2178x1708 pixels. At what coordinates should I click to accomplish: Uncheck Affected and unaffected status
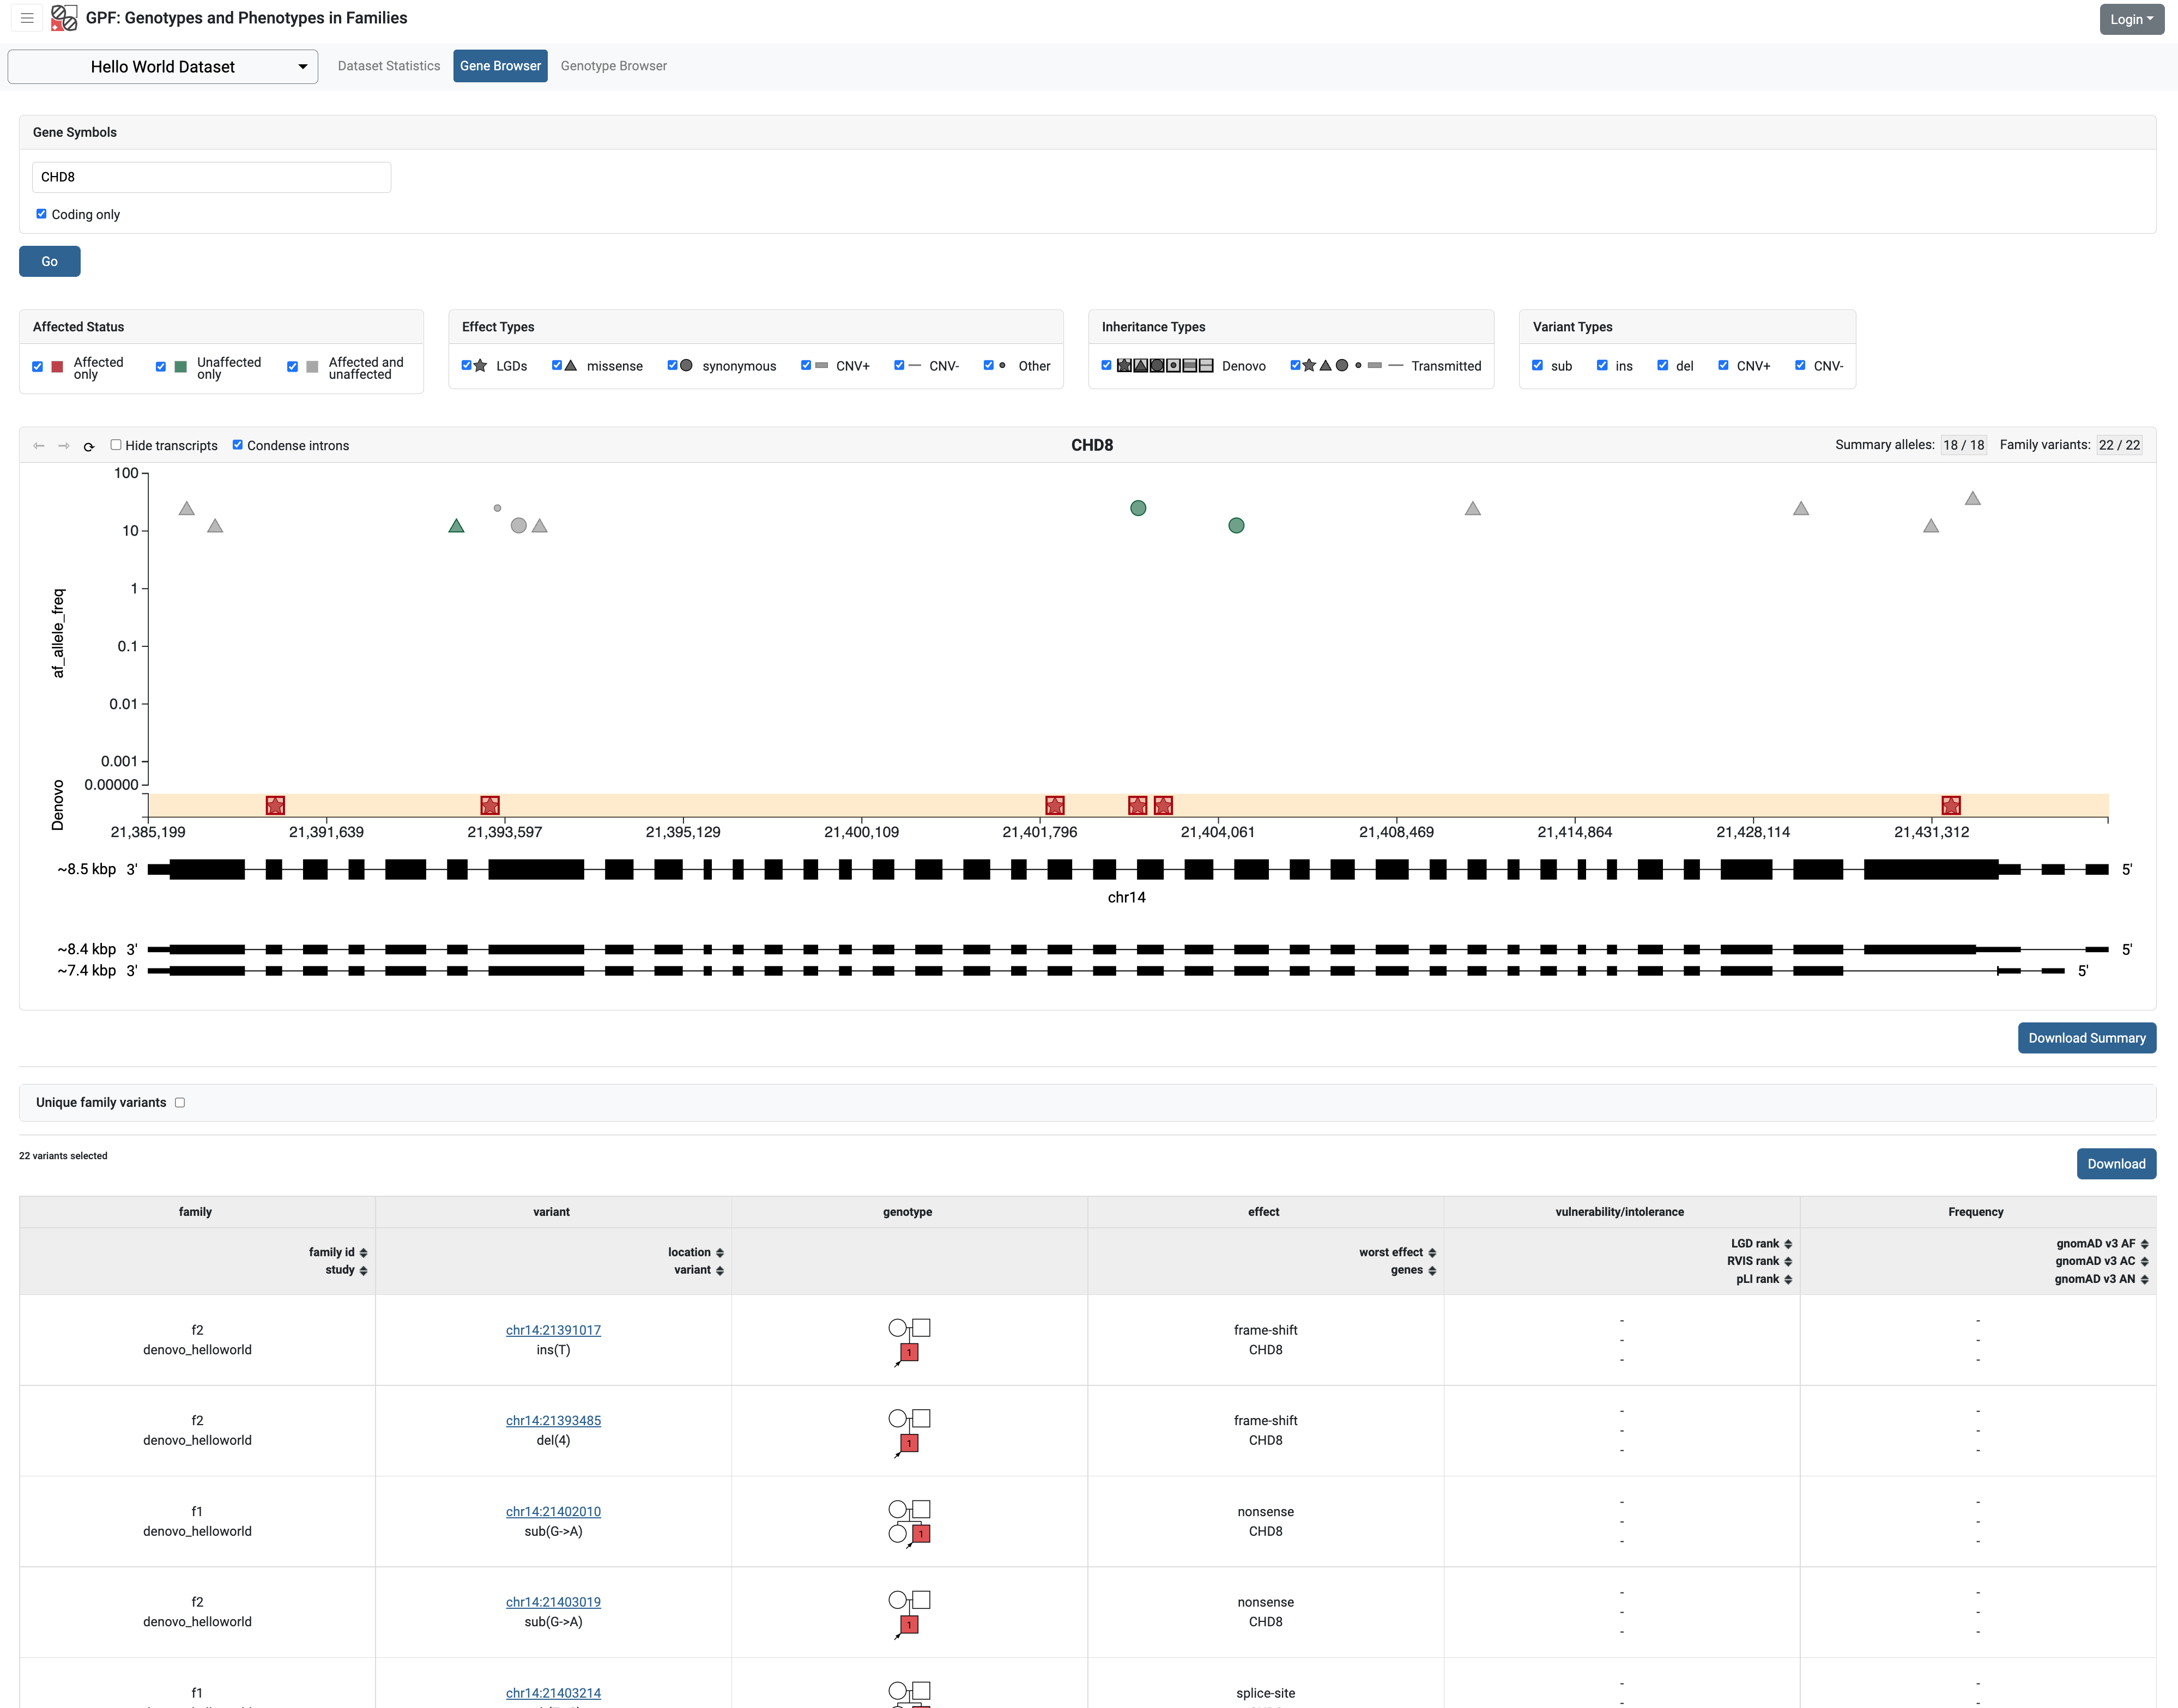pos(292,367)
